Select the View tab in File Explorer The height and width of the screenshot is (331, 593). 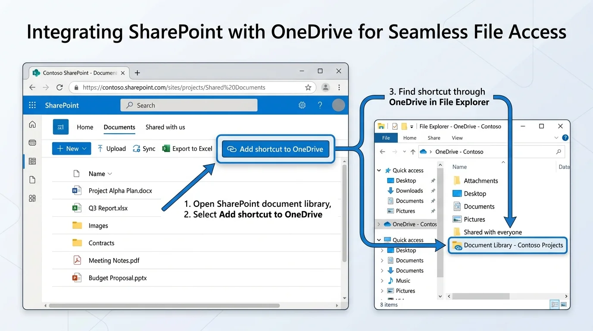pyautogui.click(x=457, y=138)
